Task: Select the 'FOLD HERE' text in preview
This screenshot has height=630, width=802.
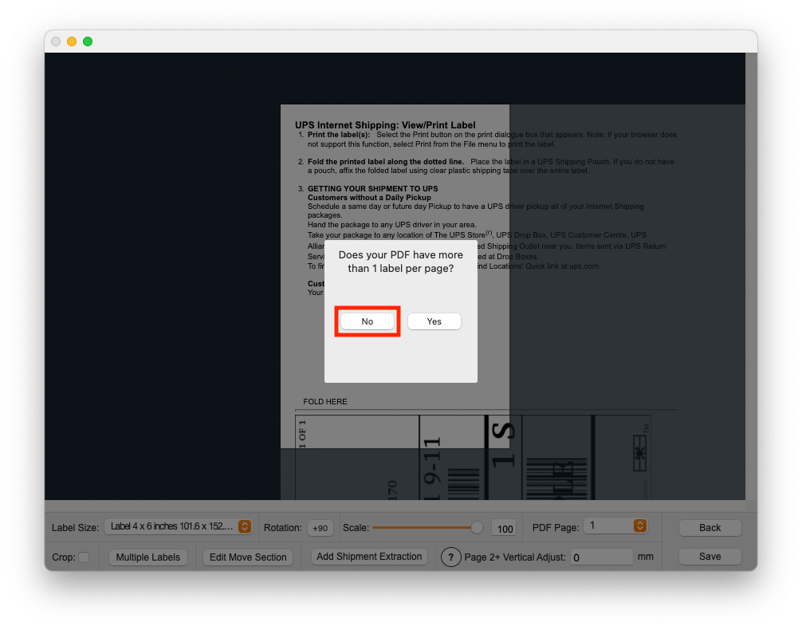Action: pyautogui.click(x=325, y=402)
